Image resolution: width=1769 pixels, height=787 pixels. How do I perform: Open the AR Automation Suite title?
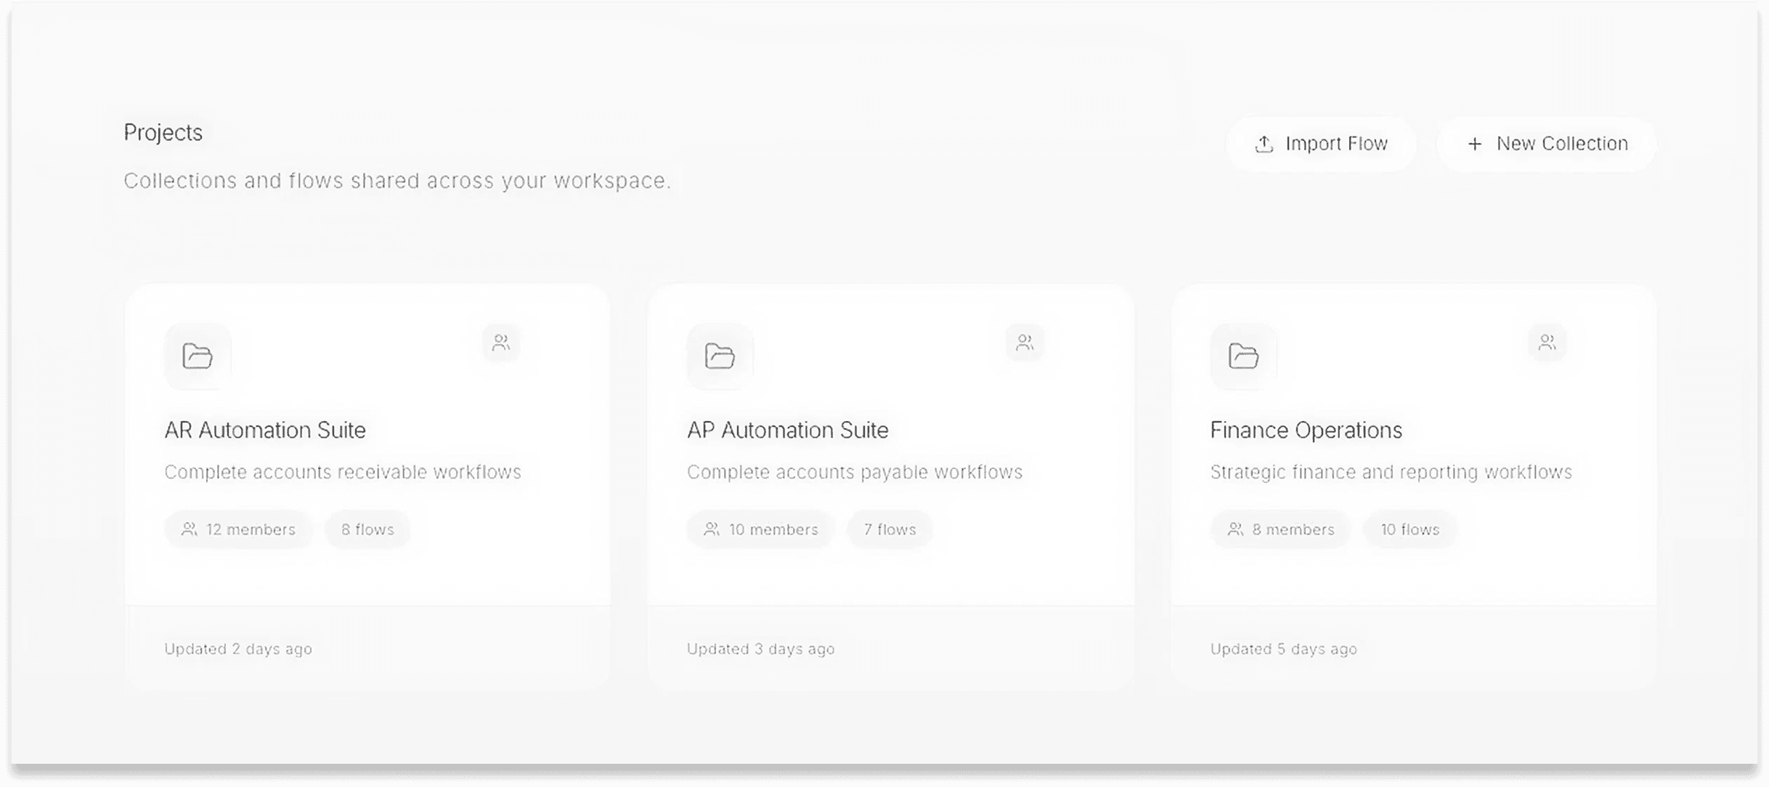tap(265, 430)
